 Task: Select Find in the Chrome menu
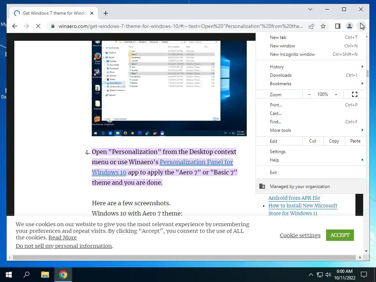pyautogui.click(x=311, y=122)
